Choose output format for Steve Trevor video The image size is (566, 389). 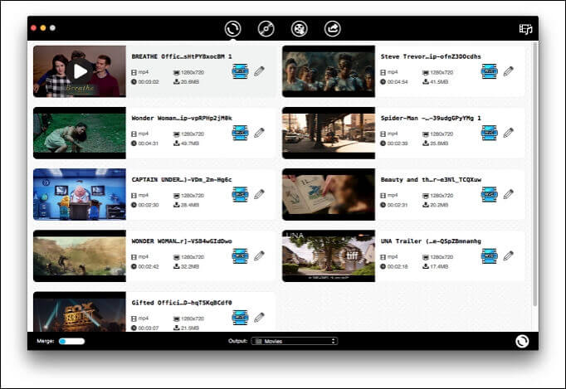(489, 71)
